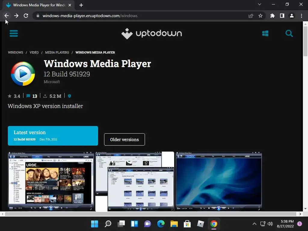
Task: Click the Uptodown logo
Action: click(152, 34)
